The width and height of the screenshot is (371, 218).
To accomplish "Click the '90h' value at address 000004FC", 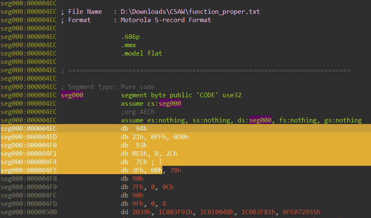I will 138,195.
